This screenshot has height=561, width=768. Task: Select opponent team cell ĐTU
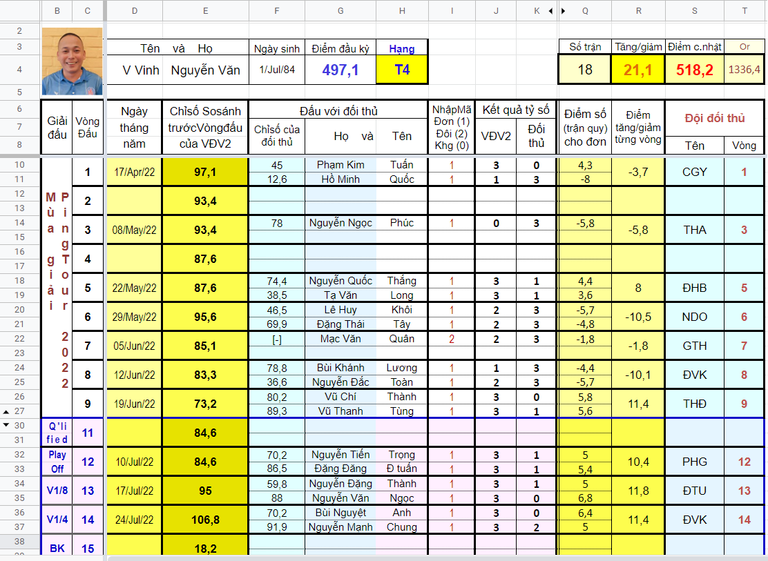tap(695, 491)
